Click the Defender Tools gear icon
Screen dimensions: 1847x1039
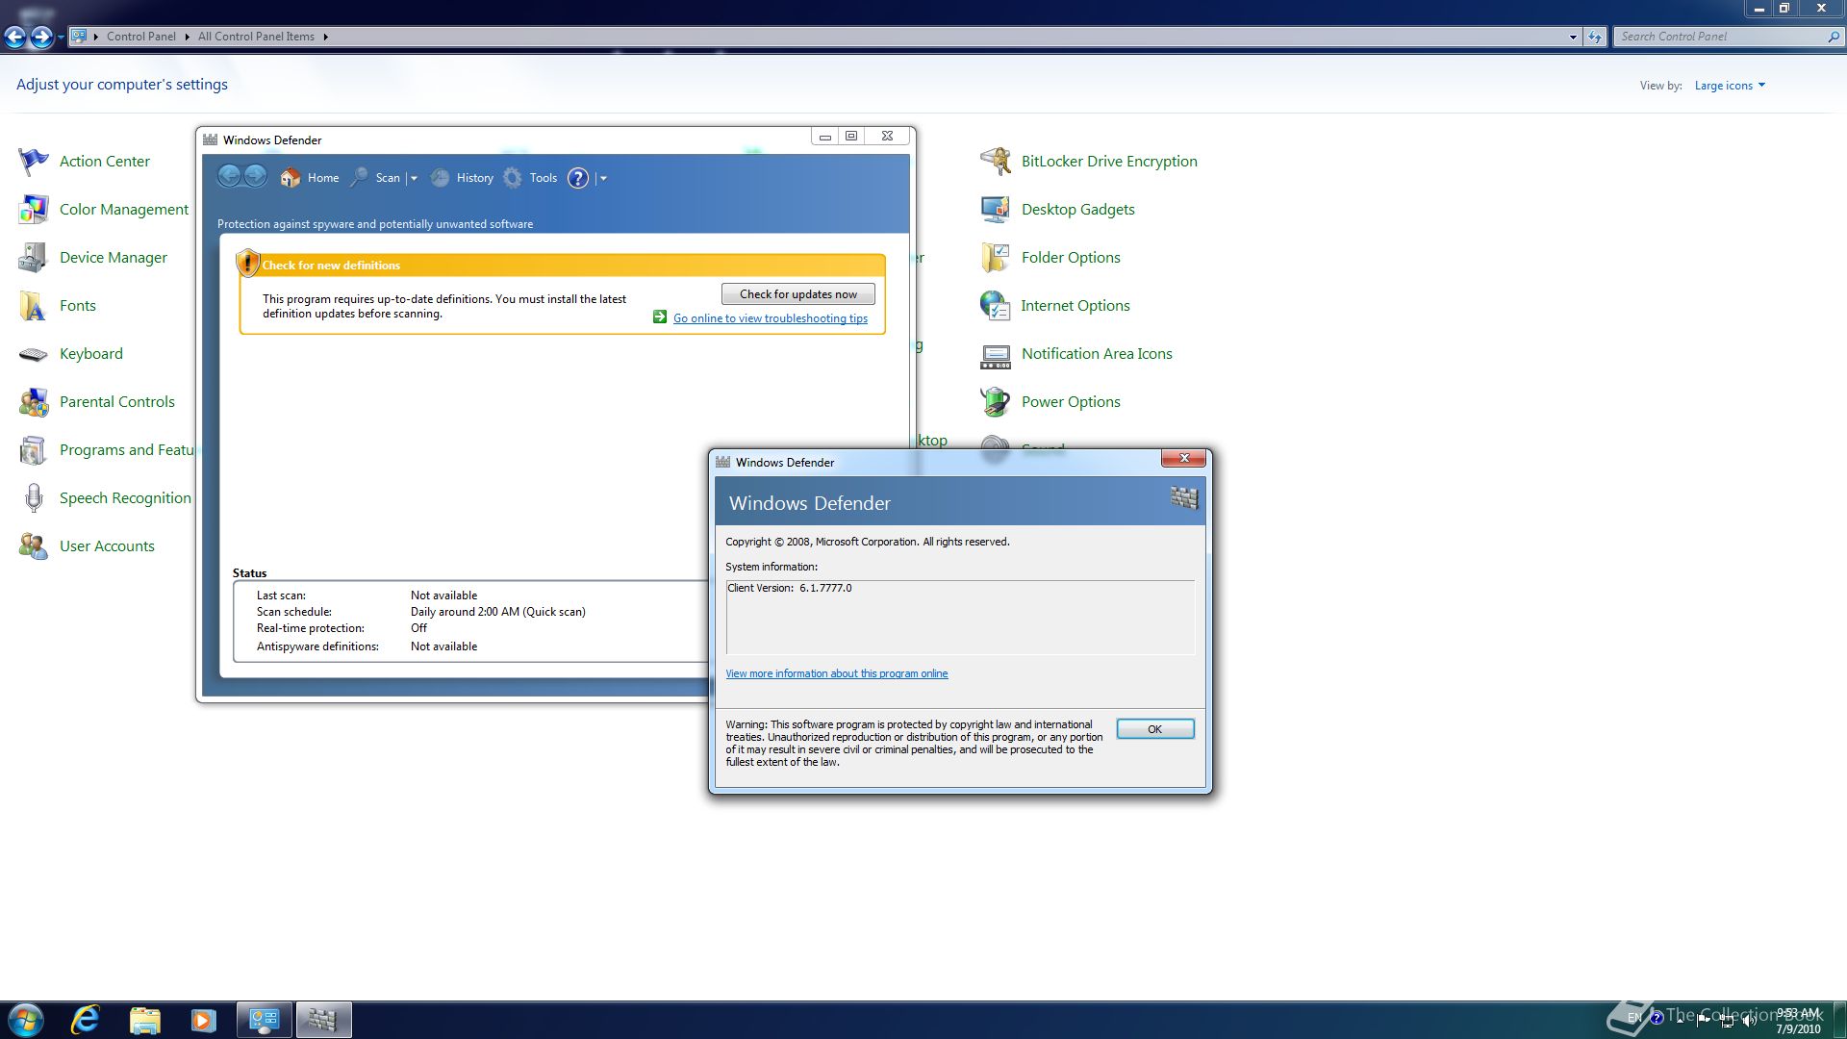point(513,178)
